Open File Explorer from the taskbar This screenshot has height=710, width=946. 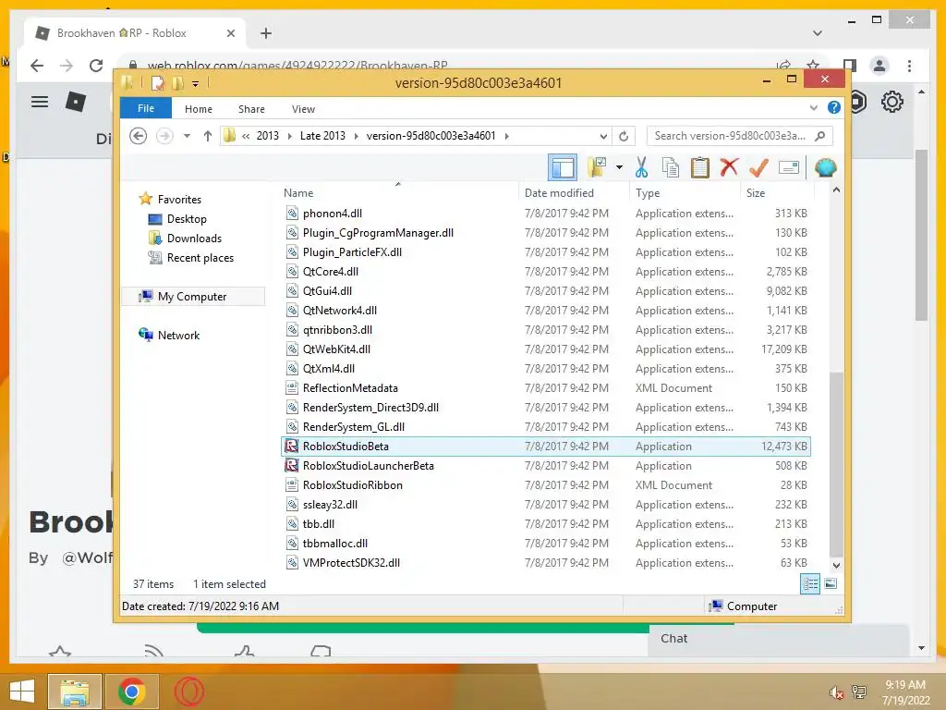click(x=74, y=692)
